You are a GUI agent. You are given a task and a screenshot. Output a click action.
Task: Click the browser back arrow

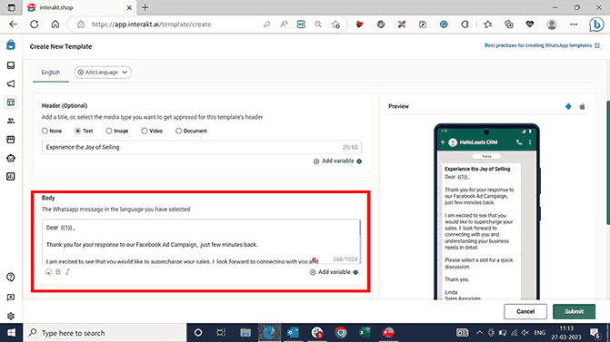(14, 24)
